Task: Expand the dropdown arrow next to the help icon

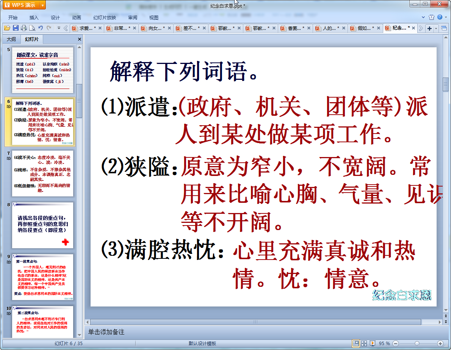Action: pyautogui.click(x=446, y=17)
